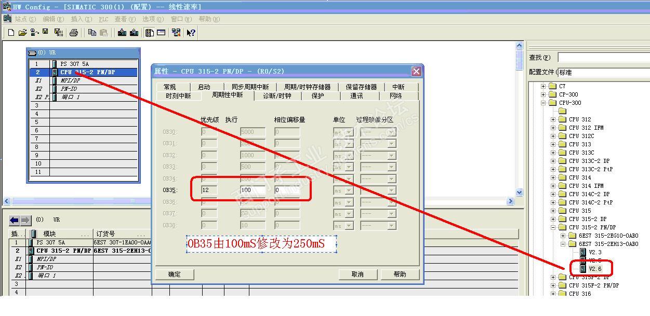Click the 确定 button
The image size is (650, 316).
pyautogui.click(x=175, y=274)
